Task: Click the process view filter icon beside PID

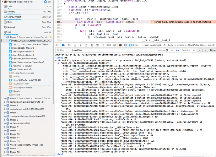Action: [49, 2]
